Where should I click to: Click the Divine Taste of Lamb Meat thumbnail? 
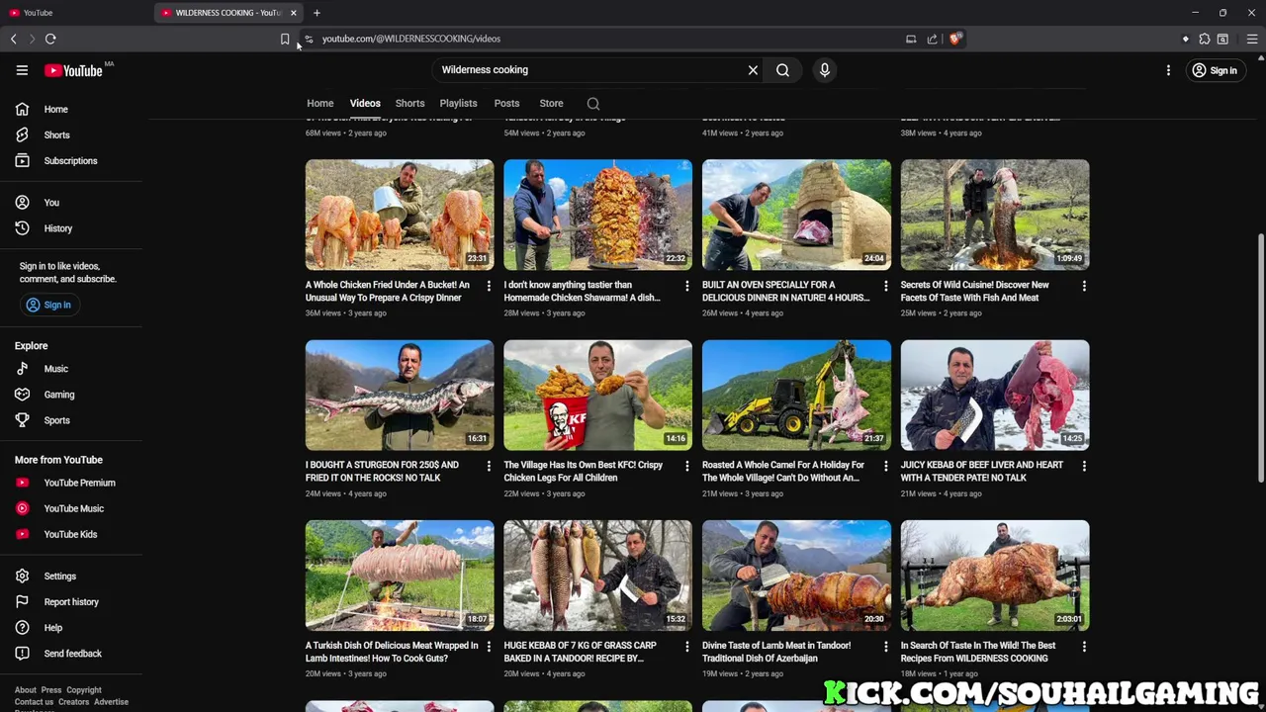click(x=796, y=576)
